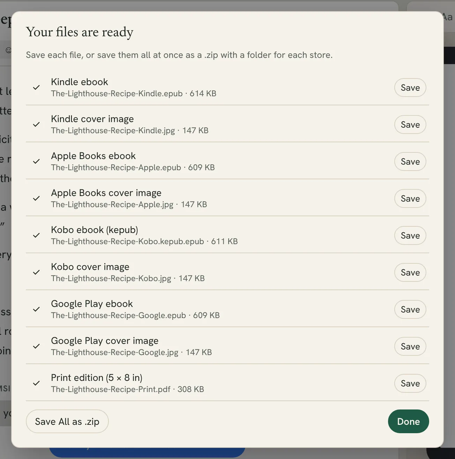Screen dimensions: 455x459
Task: Click the Google Play ebook title
Action: (x=92, y=304)
